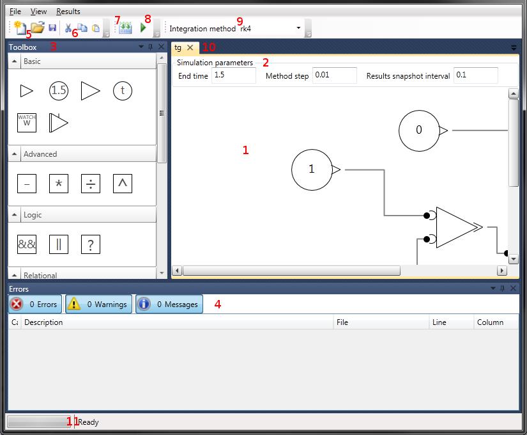Select the time 't' block
Viewport: 527px width, 435px height.
[123, 91]
